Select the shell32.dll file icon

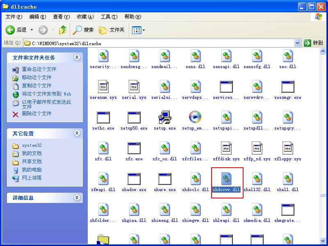coord(257,179)
